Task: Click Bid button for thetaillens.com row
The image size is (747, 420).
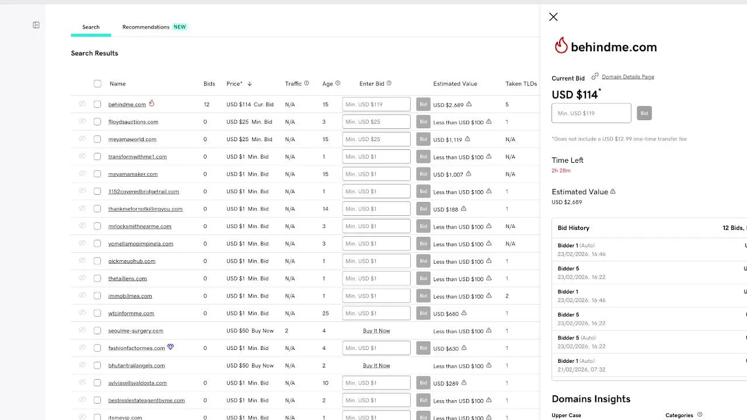Action: [423, 278]
